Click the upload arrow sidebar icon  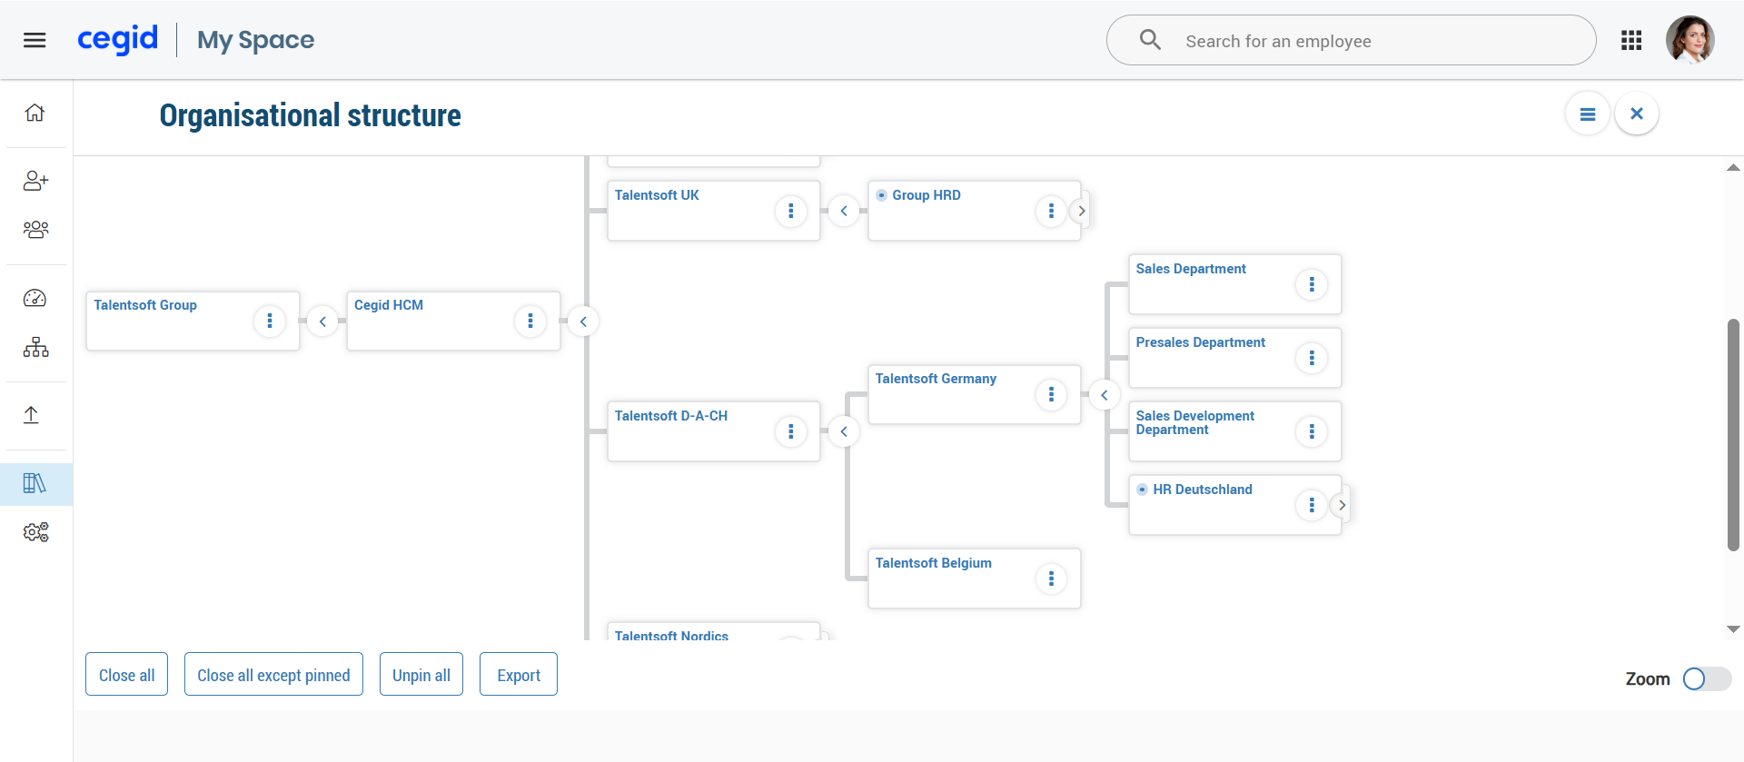pyautogui.click(x=31, y=415)
